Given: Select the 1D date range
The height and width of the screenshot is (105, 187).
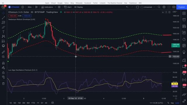Looking at the screenshot, I should coord(11,103).
